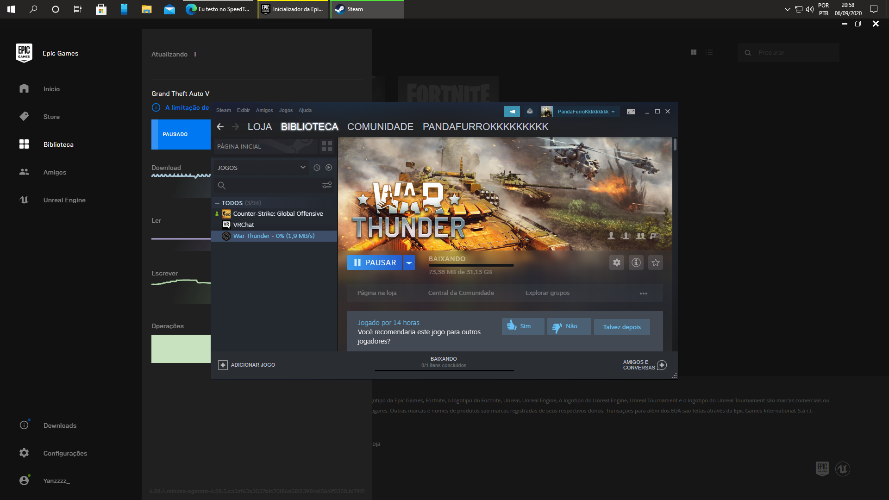The image size is (889, 500).
Task: Open Steam PÁGINA INICIAL
Action: click(x=266, y=146)
